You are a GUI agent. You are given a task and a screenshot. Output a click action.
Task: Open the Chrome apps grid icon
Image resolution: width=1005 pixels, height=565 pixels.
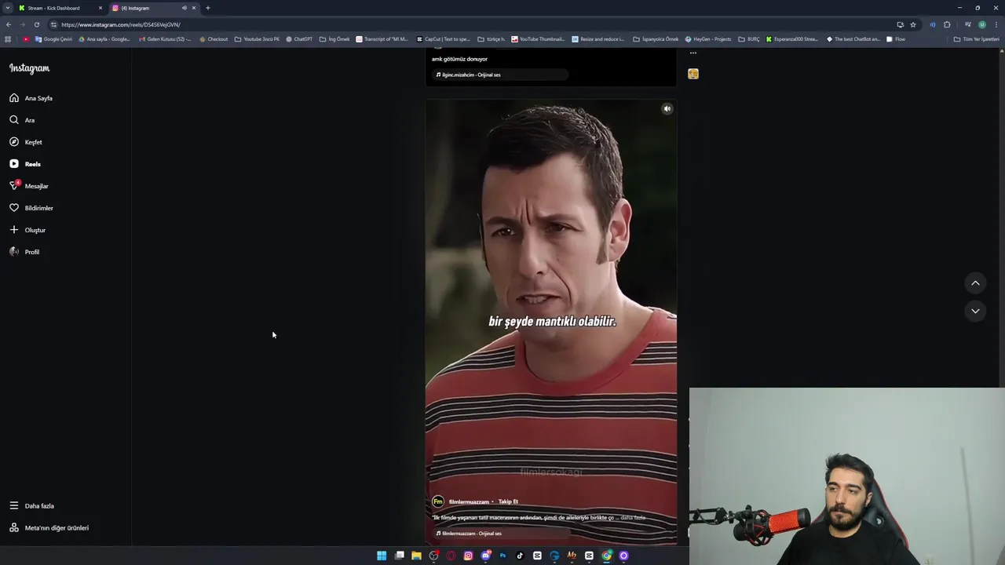8,39
